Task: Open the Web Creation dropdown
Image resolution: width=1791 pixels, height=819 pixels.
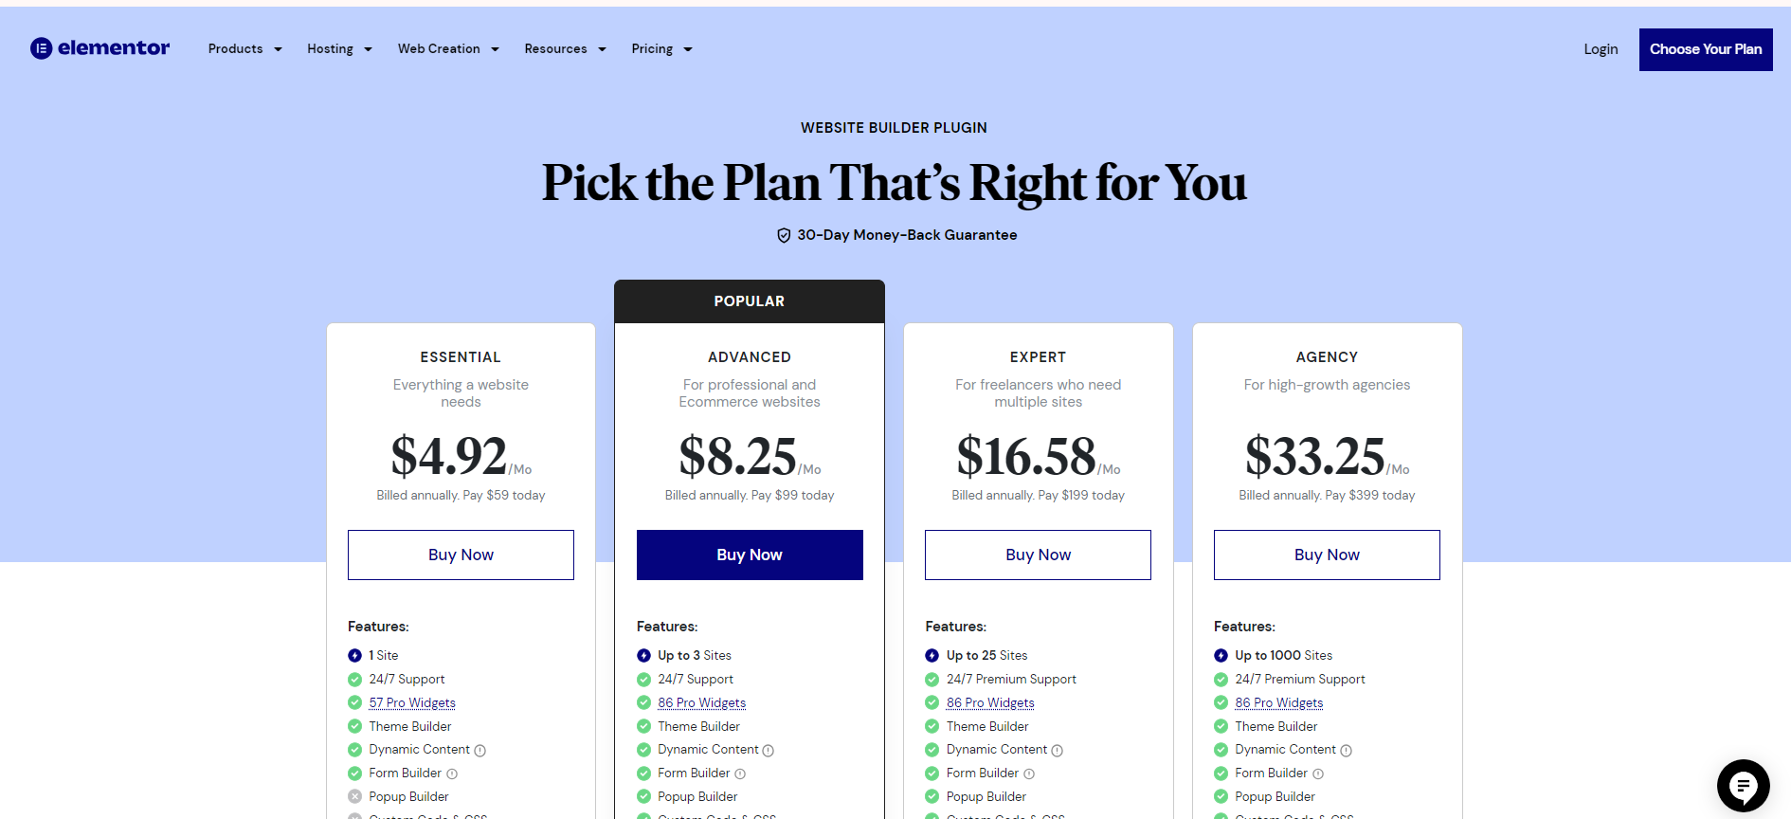Action: 448,49
